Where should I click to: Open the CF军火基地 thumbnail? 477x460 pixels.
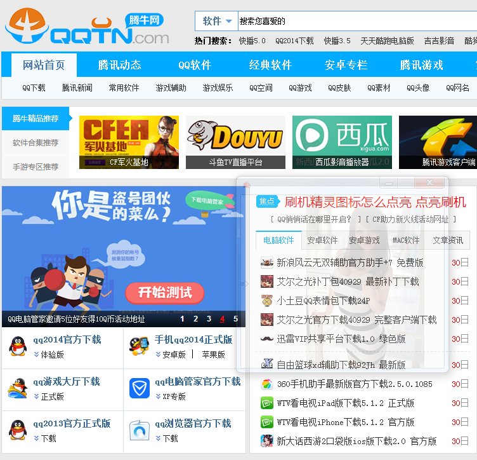coord(129,142)
